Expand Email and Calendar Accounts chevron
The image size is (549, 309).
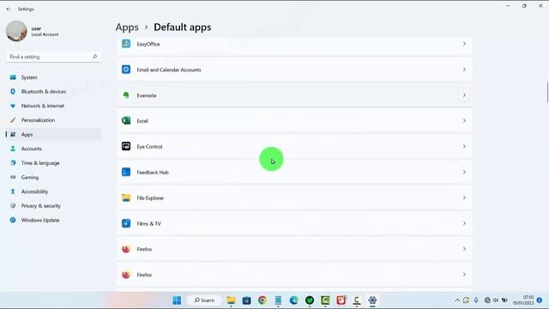tap(464, 70)
